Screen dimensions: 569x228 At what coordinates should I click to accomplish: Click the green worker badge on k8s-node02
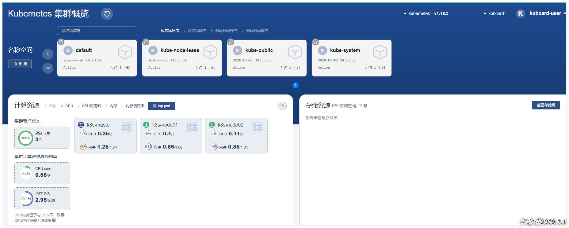[x=212, y=125]
